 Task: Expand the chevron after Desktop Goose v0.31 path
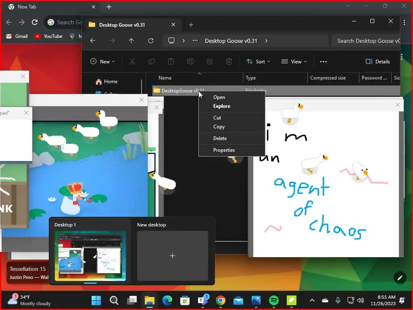(x=266, y=41)
